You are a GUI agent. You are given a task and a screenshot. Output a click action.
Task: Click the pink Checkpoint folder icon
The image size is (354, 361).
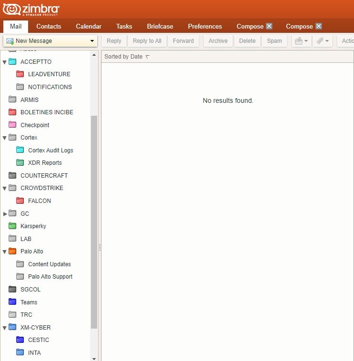pyautogui.click(x=12, y=125)
